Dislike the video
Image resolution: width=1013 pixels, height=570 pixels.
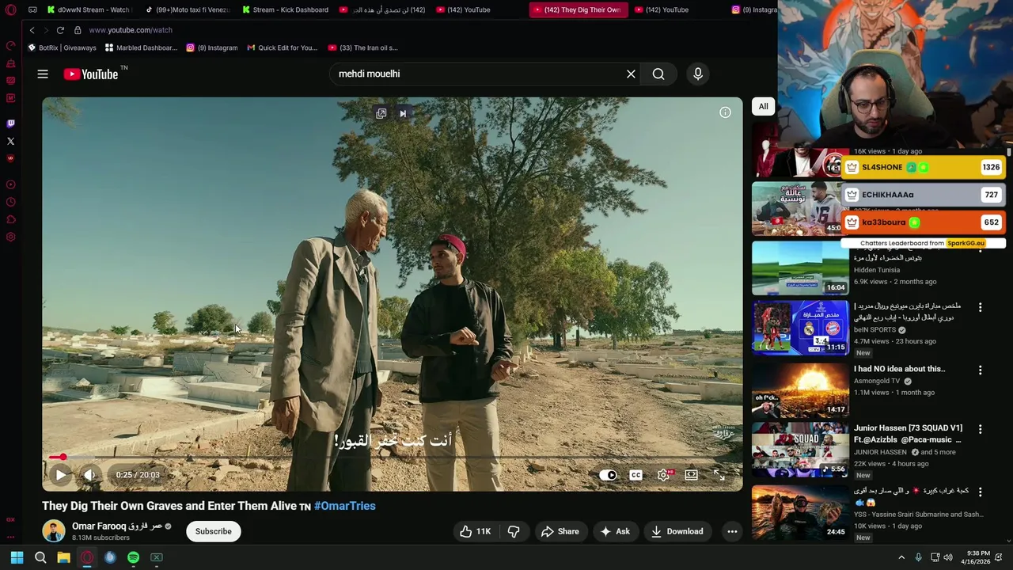[x=514, y=531]
